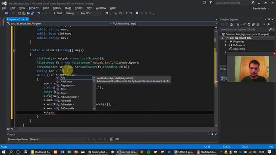Open the DEBUG menu
Image resolution: width=276 pixels, height=155 pixels.
pos(56,8)
